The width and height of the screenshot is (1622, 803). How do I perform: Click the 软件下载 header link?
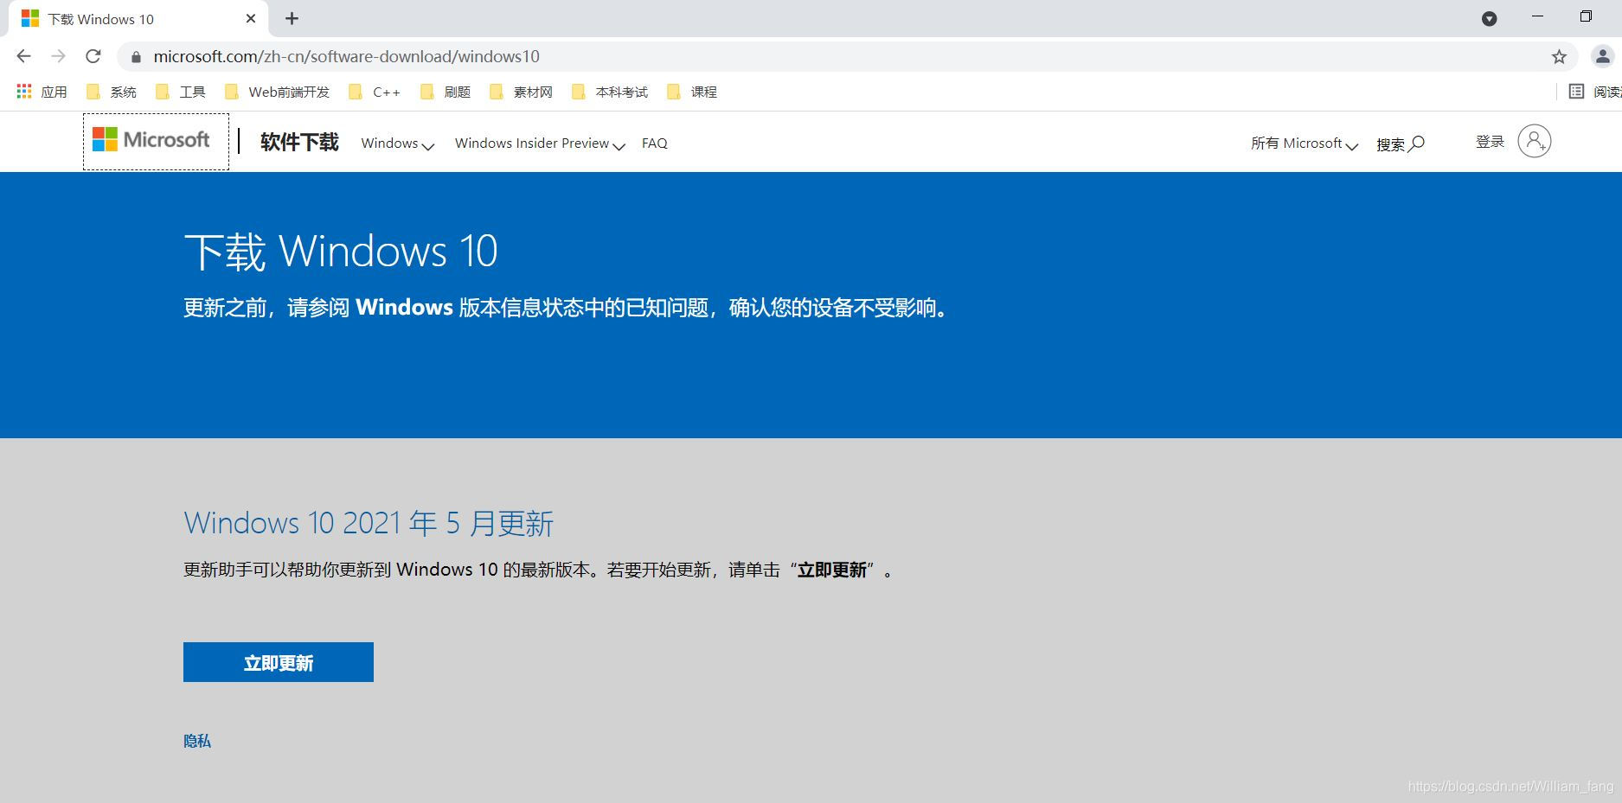point(299,142)
